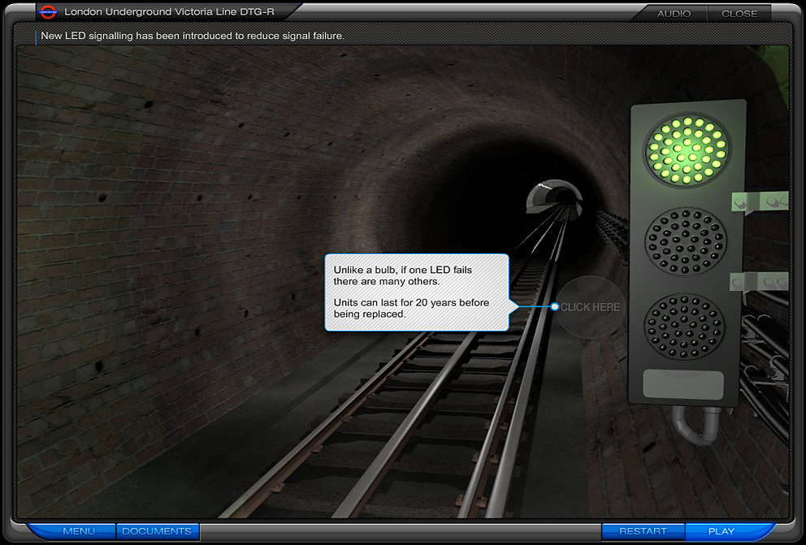This screenshot has width=806, height=545.
Task: Click the LED signalling message banner
Action: coord(195,36)
